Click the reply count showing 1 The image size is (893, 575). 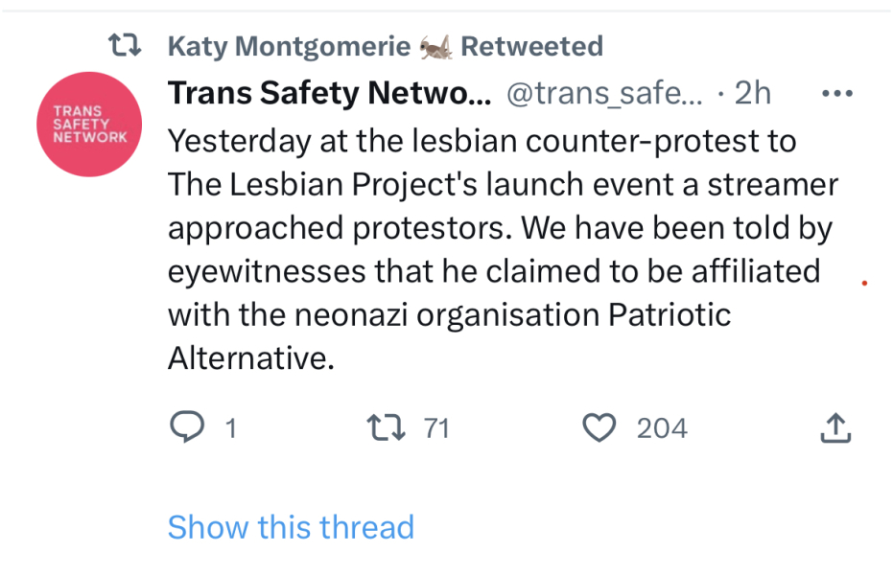228,428
